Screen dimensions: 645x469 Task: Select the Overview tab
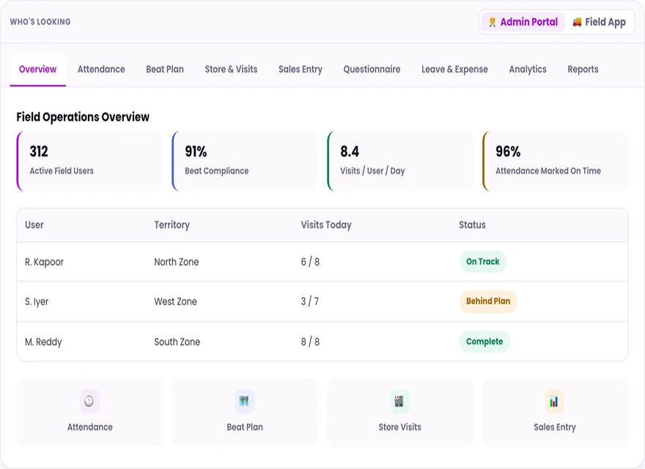tap(38, 69)
